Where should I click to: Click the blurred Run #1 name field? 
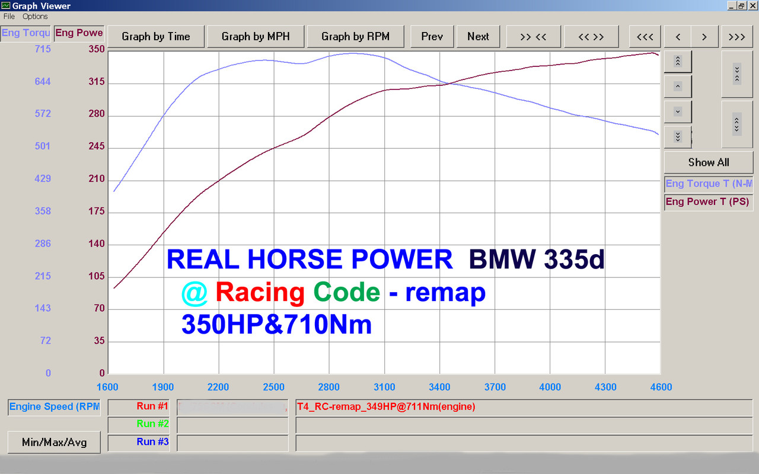[x=232, y=407]
